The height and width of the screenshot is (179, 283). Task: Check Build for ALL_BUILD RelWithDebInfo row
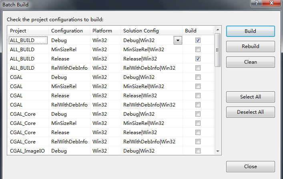(198, 68)
